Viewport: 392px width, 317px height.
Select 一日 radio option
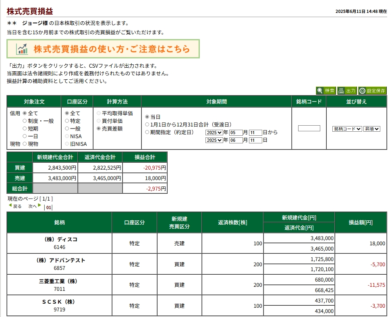pyautogui.click(x=25, y=136)
